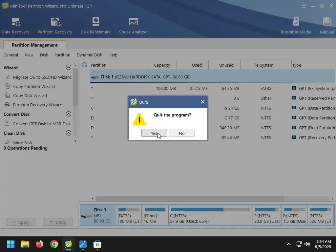The image size is (336, 252).
Task: Refresh the partition list
Action: coord(84,65)
